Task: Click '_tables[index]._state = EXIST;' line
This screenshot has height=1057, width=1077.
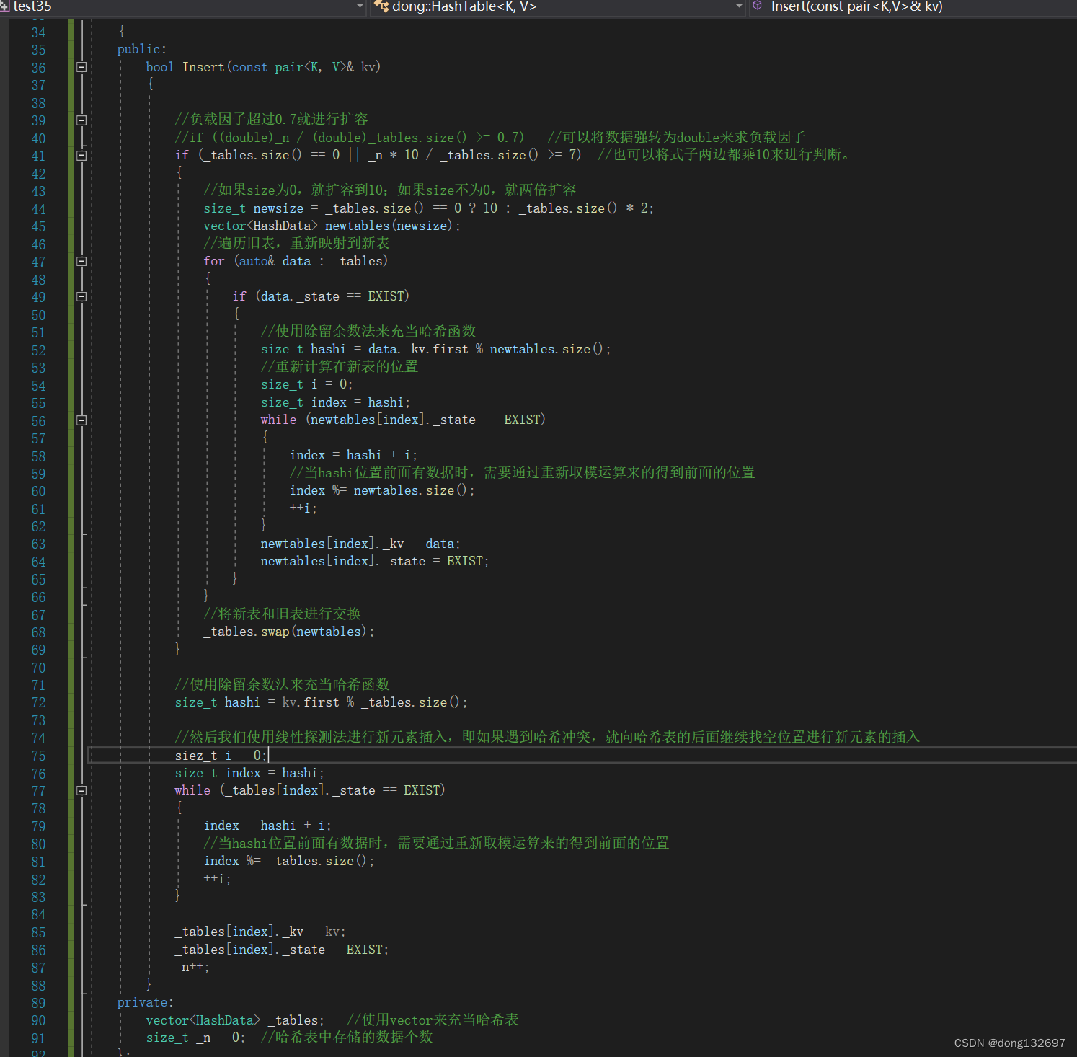Action: coord(282,950)
